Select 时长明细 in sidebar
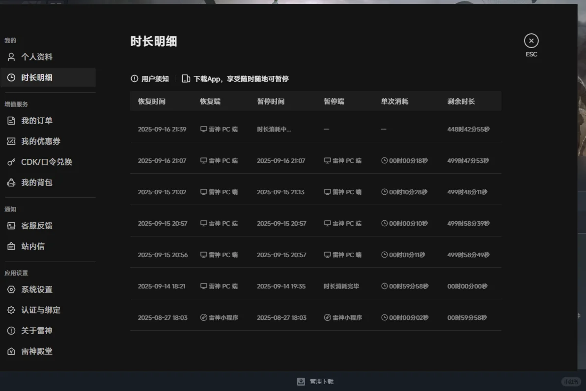The width and height of the screenshot is (586, 391). click(48, 78)
